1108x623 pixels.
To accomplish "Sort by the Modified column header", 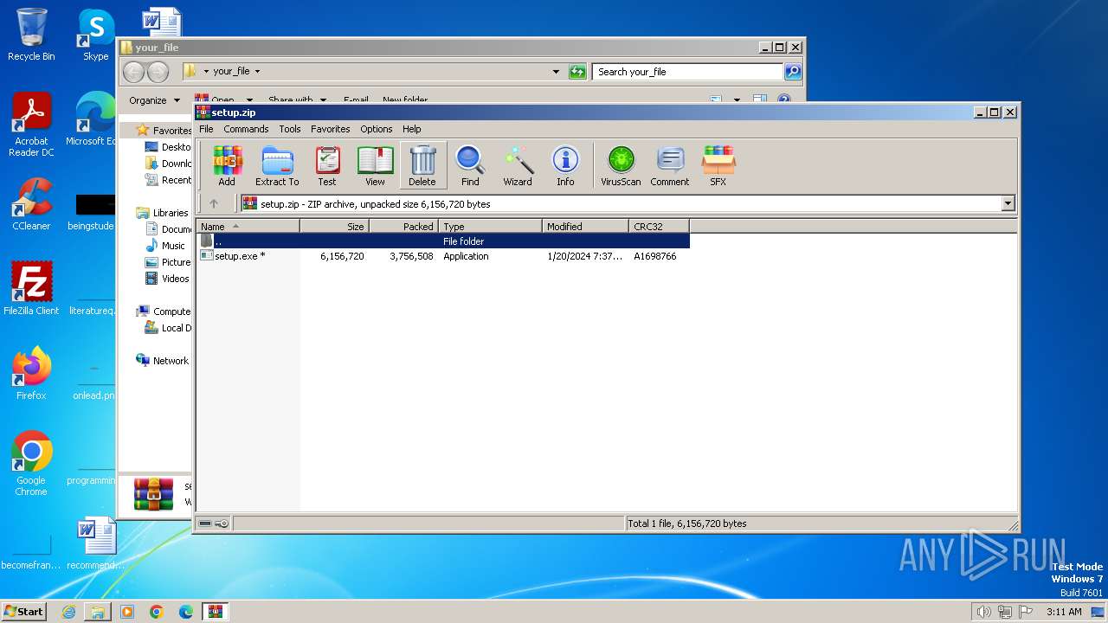I will [x=586, y=227].
